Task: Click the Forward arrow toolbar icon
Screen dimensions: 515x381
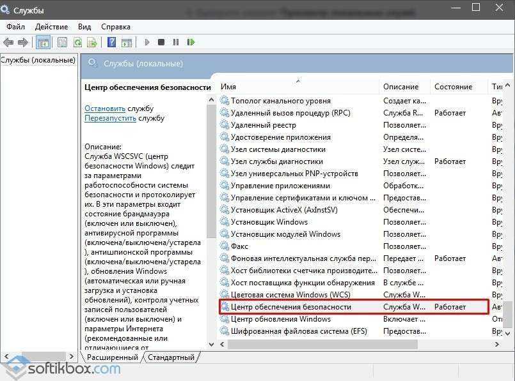Action: [x=23, y=42]
